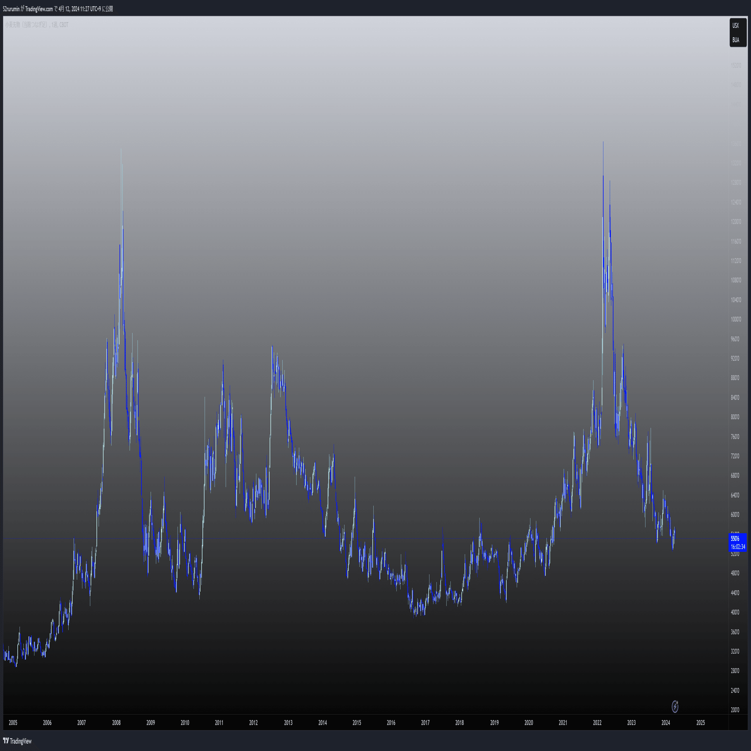
Task: Click the 2018 label on time axis
Action: 460,723
